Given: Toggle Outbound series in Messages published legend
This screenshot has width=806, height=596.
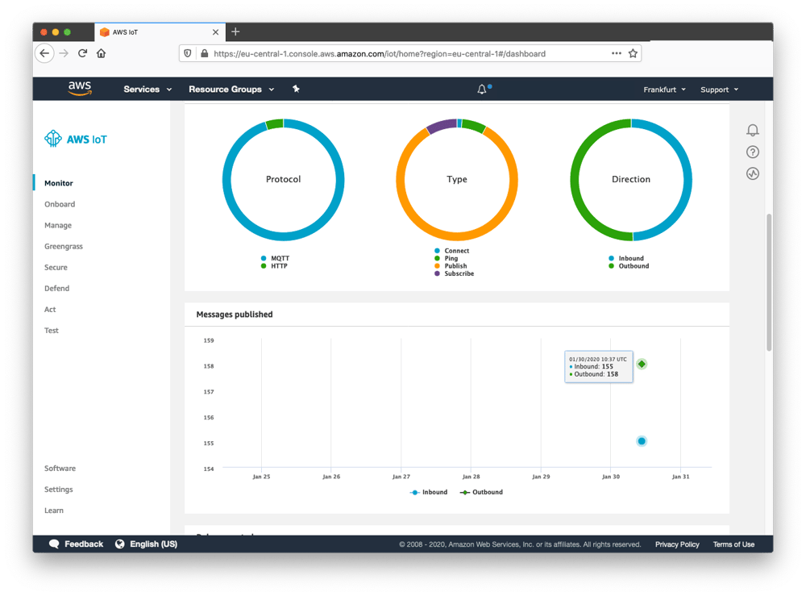Looking at the screenshot, I should [x=482, y=492].
